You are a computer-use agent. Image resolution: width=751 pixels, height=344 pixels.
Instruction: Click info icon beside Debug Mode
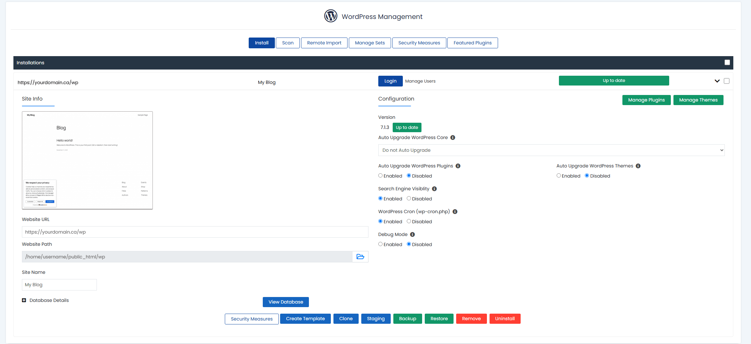413,234
